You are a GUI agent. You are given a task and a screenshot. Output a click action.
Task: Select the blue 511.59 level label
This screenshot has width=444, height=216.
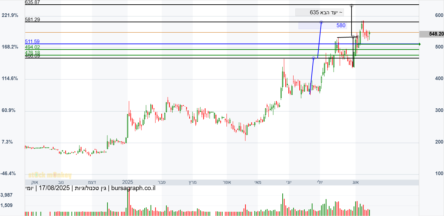pyautogui.click(x=32, y=42)
